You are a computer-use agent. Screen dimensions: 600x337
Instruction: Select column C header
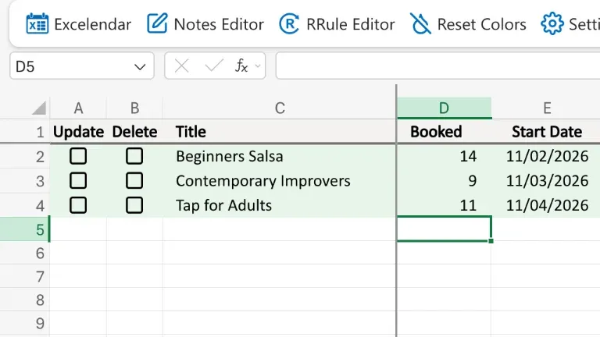click(280, 108)
